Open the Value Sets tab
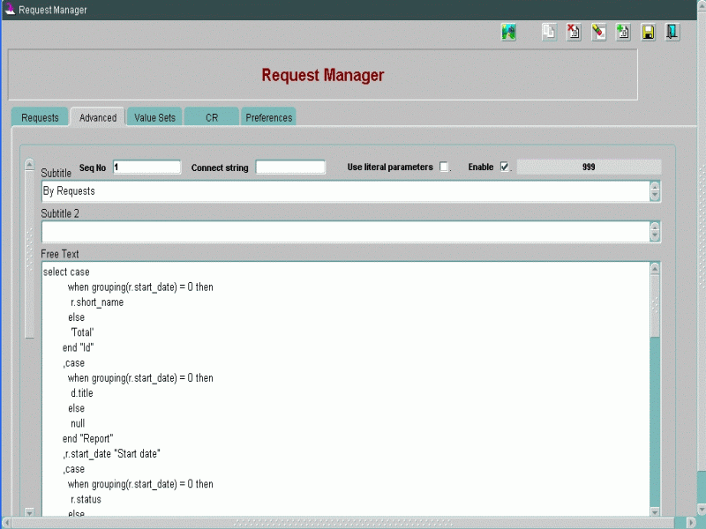The image size is (706, 529). tap(154, 118)
